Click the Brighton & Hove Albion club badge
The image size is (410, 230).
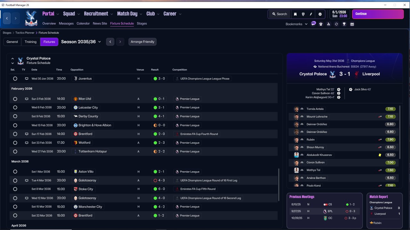(76, 125)
